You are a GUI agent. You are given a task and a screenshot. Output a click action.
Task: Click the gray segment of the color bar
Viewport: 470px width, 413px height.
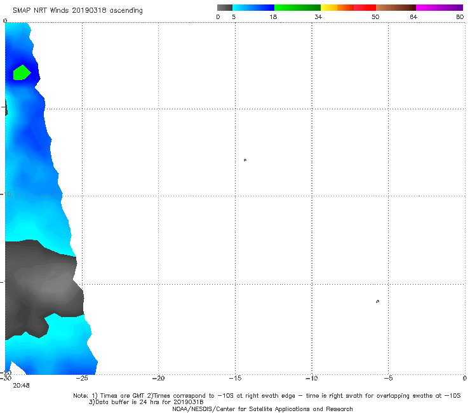(x=224, y=8)
